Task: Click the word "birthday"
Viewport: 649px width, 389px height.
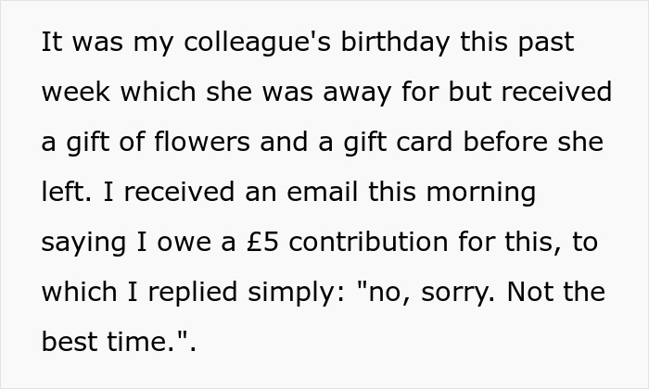Action: coord(395,43)
